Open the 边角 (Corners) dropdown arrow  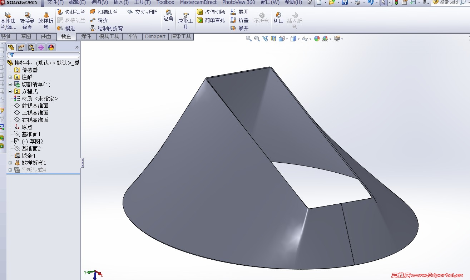(x=168, y=29)
